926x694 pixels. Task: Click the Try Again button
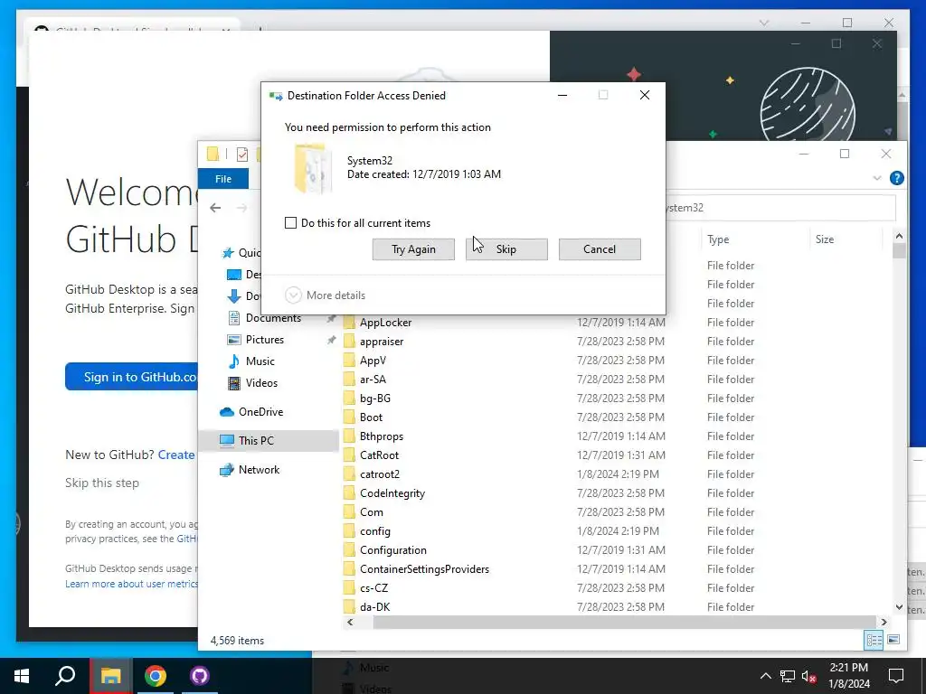pyautogui.click(x=413, y=249)
